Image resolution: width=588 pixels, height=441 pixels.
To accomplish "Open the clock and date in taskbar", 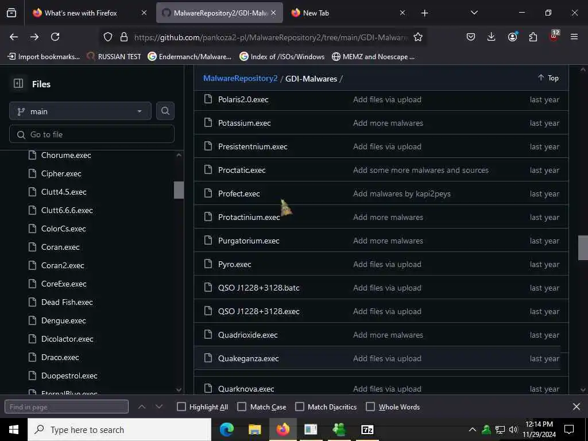I will tap(539, 430).
